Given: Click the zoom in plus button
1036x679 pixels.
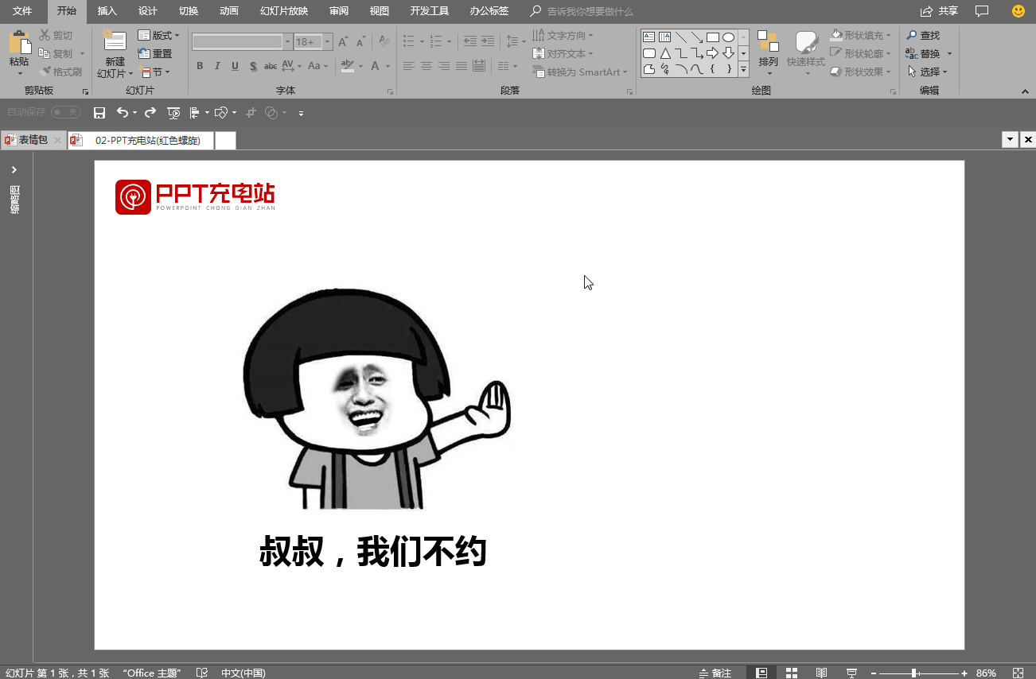Looking at the screenshot, I should [964, 673].
